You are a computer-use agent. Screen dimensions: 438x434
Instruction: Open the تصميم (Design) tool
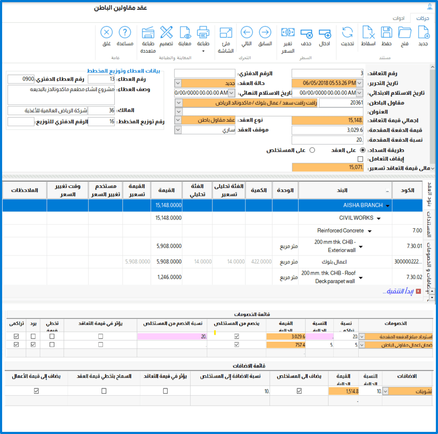166,32
